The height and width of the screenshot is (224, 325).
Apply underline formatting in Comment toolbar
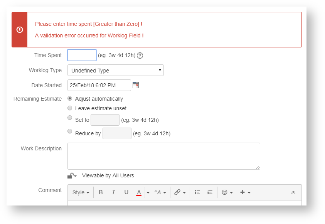126,192
